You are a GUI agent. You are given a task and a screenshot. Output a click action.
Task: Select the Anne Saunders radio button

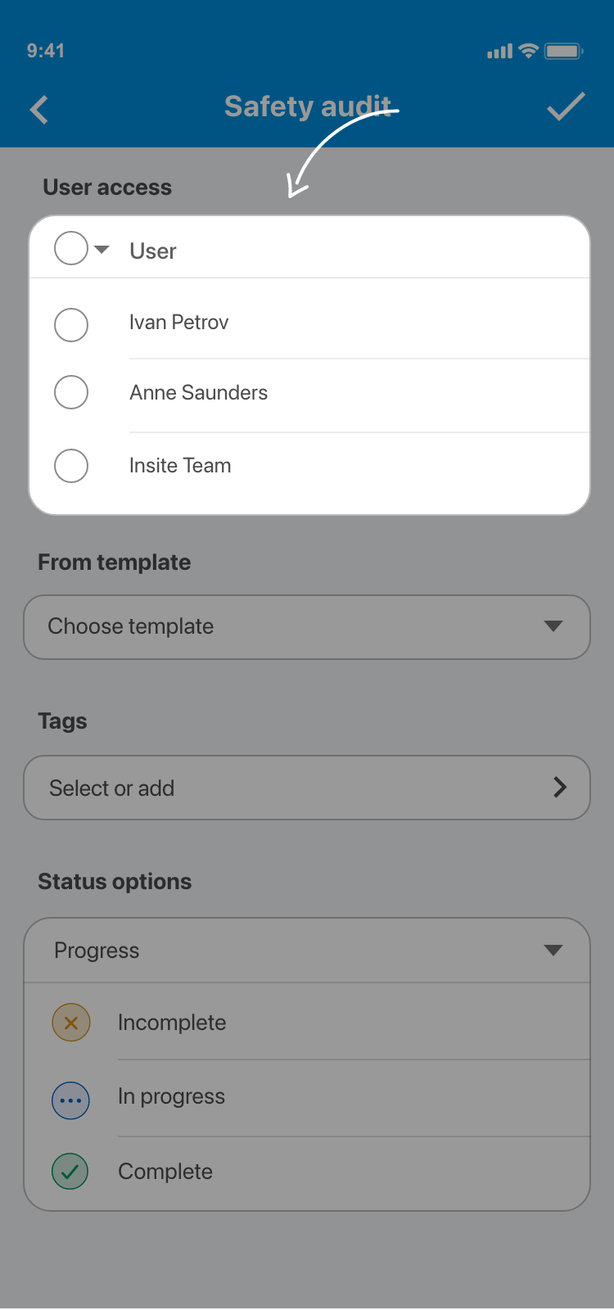[71, 392]
